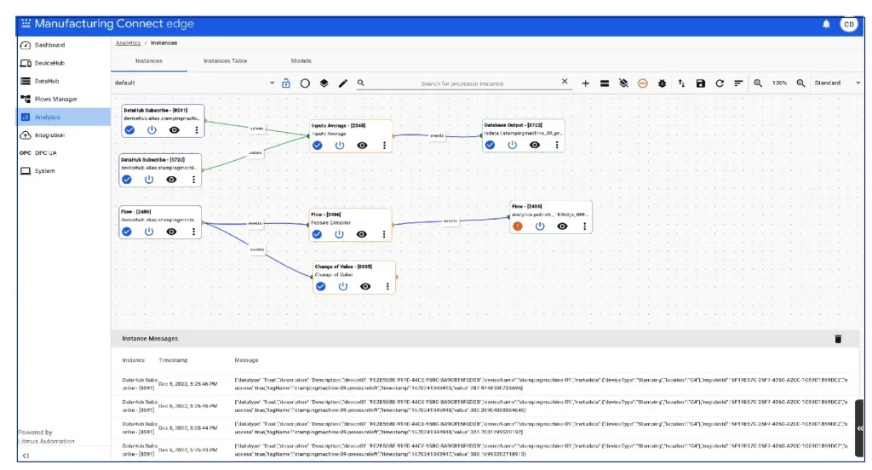Toggle eye on DataHub Subscribe [5720]
The height and width of the screenshot is (470, 872).
[171, 180]
